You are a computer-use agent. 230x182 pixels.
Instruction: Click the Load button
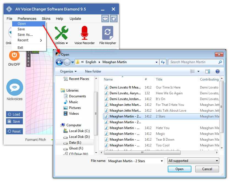tap(14, 114)
